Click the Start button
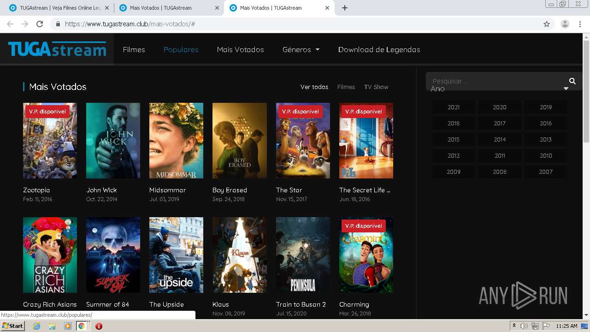 (x=13, y=326)
